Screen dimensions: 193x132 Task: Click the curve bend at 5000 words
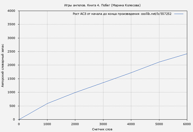coord(159,62)
